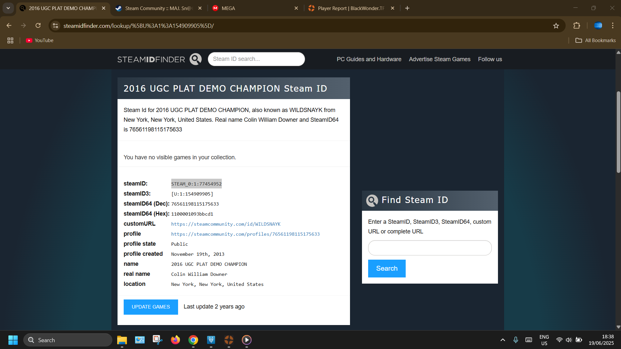The image size is (621, 349).
Task: Open the clock showing 18:38
Action: point(601,340)
